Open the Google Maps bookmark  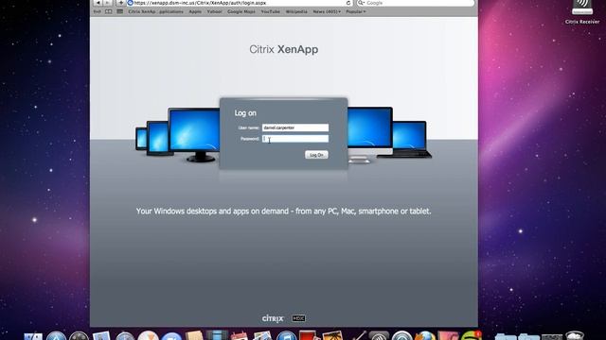coord(241,11)
